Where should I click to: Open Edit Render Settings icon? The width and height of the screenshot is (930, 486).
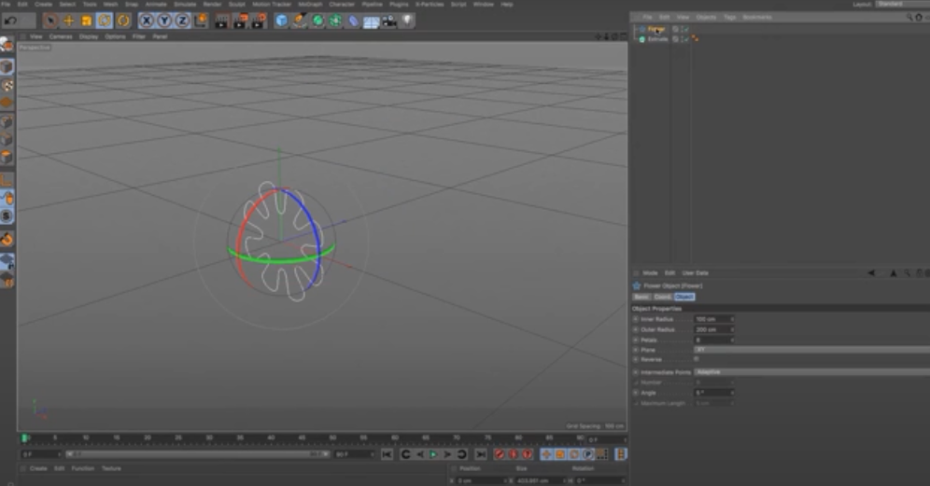point(260,21)
